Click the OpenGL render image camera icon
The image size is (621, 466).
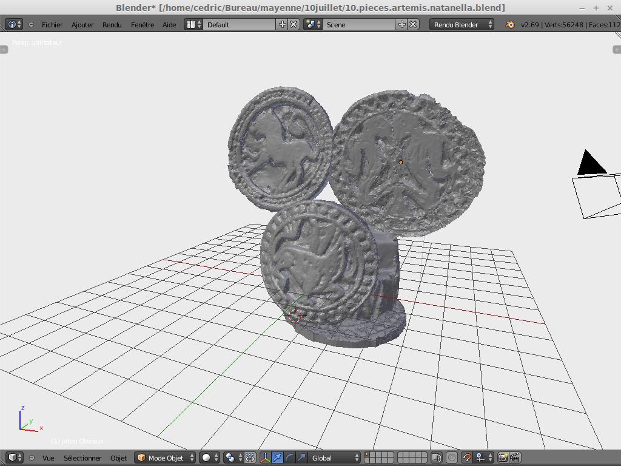[503, 458]
